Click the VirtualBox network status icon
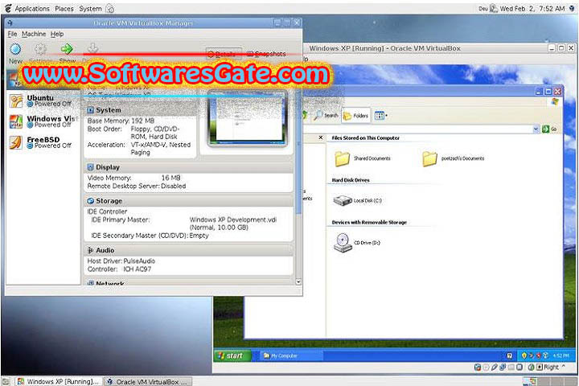Viewport: 579px width, 386px height. coord(503,368)
